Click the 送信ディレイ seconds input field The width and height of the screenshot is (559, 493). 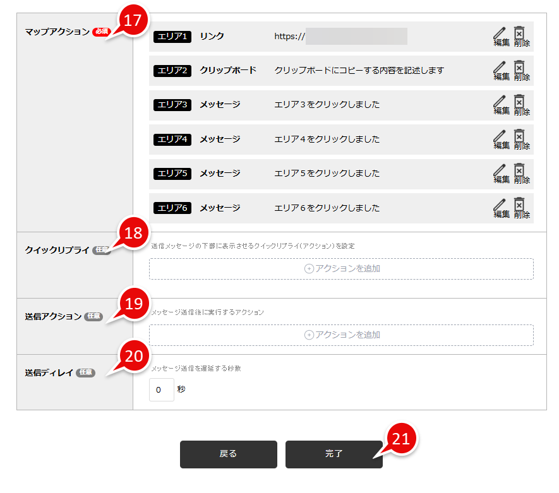coord(161,390)
